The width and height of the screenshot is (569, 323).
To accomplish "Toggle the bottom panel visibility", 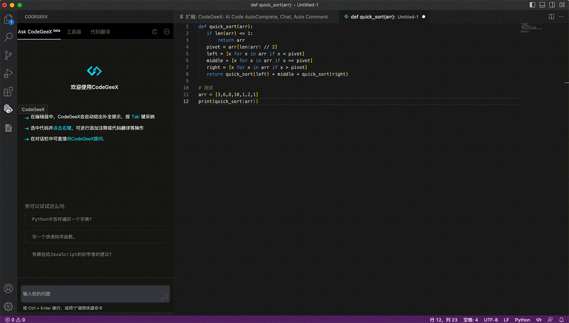I will click(542, 5).
